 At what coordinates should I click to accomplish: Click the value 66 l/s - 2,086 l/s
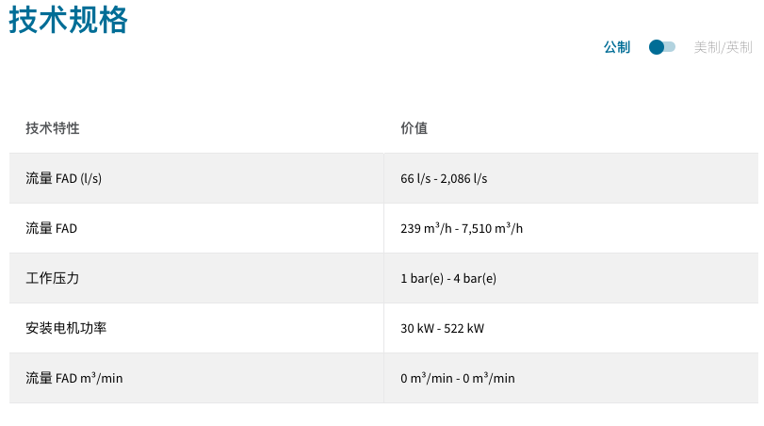444,178
